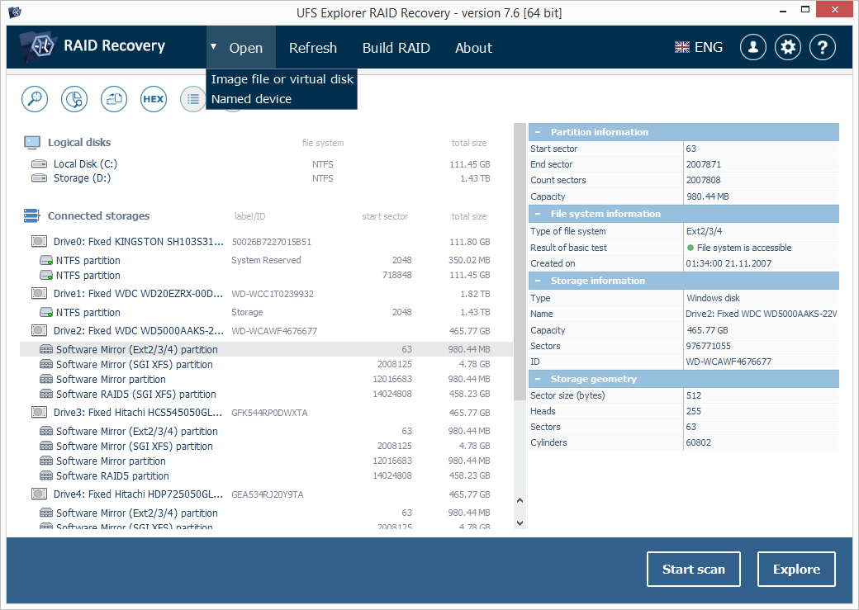Click Refresh in the top menu
The image size is (859, 610).
coord(313,48)
